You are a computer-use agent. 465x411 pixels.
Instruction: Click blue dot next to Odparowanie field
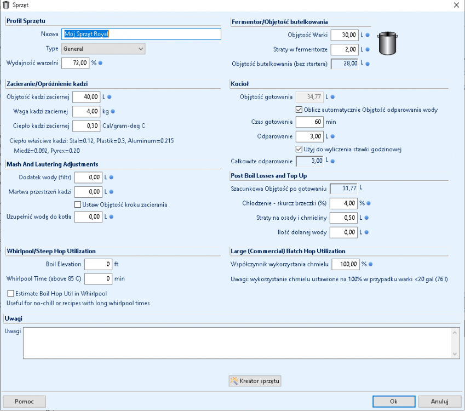pos(332,136)
